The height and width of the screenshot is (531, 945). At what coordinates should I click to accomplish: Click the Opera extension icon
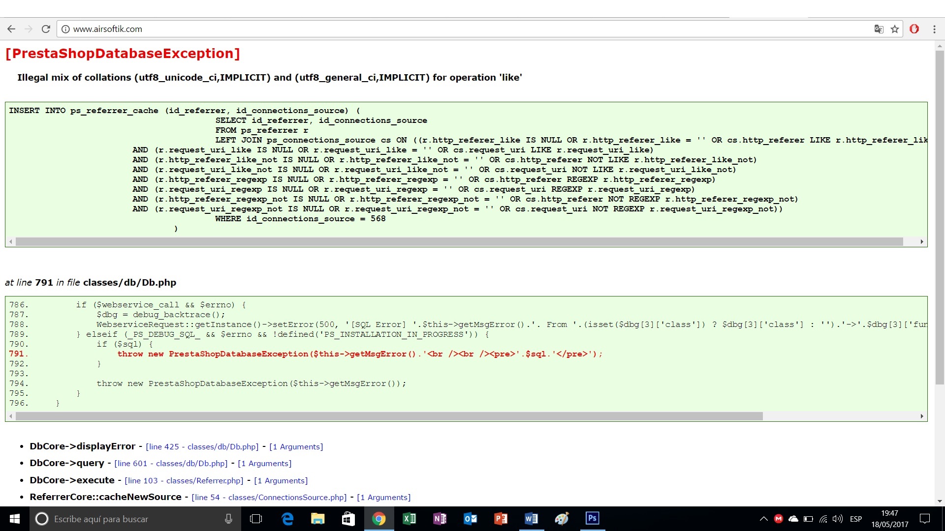(x=914, y=29)
